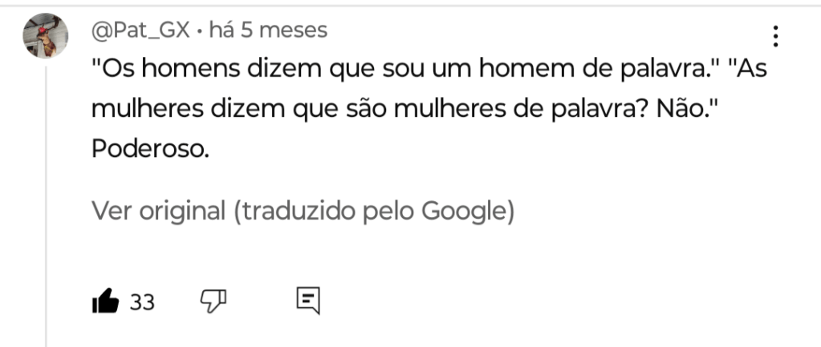The image size is (821, 347).
Task: Click the vertical thread line below the avatar
Action: (x=47, y=200)
